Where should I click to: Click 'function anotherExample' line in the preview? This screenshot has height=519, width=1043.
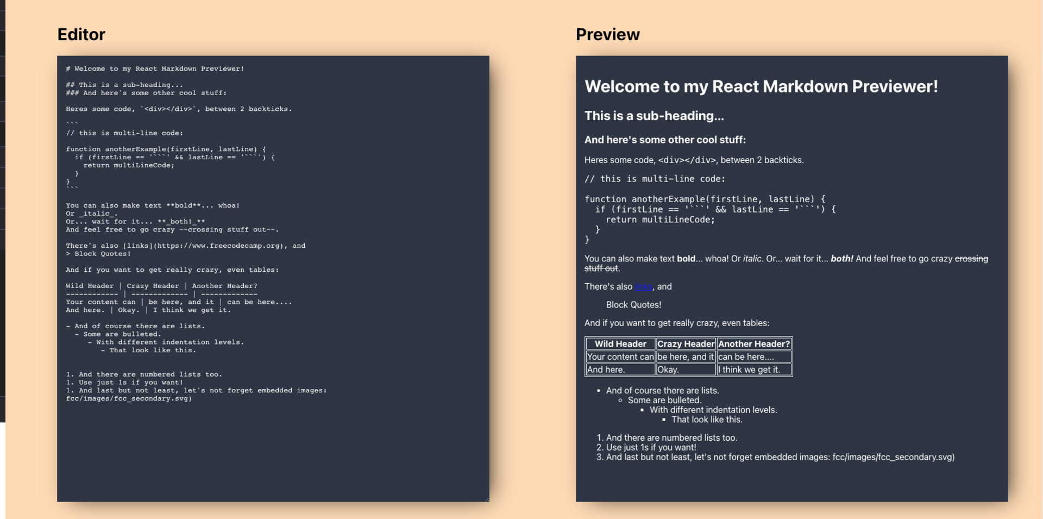[x=705, y=199]
